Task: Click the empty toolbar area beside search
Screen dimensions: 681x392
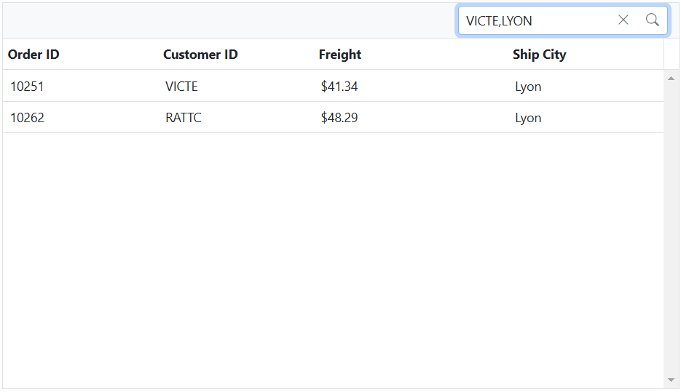Action: click(228, 20)
